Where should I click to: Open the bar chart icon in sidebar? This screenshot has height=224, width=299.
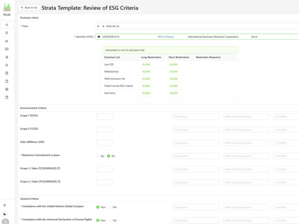pos(7,41)
